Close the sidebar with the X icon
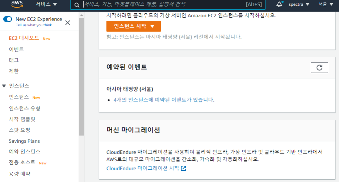This screenshot has height=182, width=339. 68,23
